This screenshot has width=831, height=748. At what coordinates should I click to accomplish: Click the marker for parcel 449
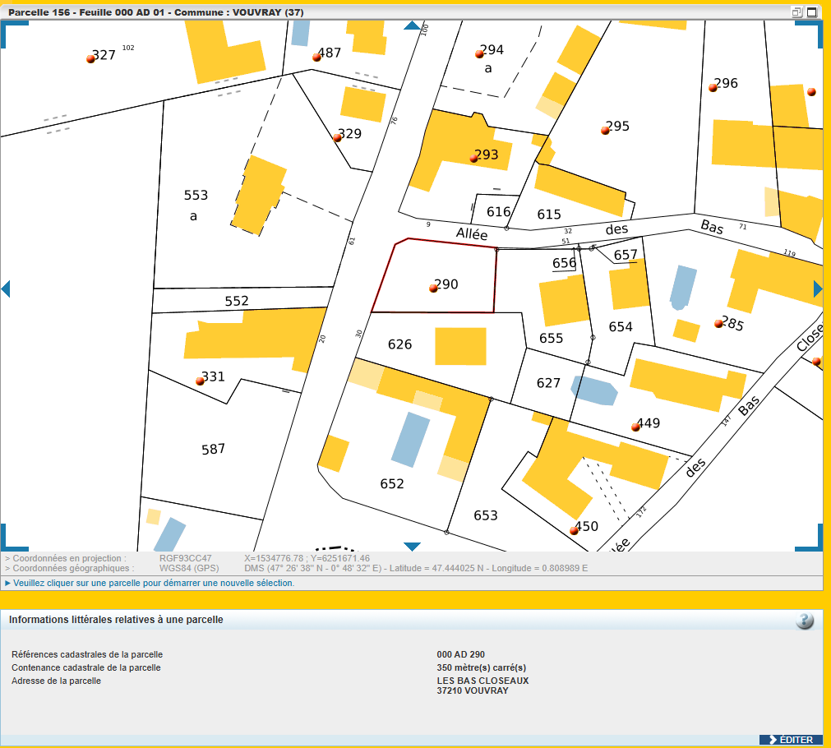pos(635,427)
